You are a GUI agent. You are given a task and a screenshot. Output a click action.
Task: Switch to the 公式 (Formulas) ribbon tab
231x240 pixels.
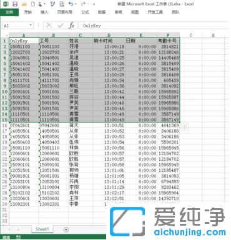[85, 12]
